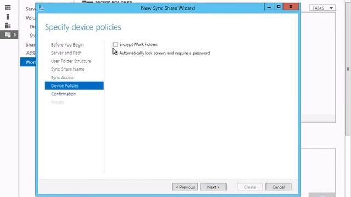Click the All Servers icon in sidebar
The height and width of the screenshot is (197, 351).
(x=8, y=26)
